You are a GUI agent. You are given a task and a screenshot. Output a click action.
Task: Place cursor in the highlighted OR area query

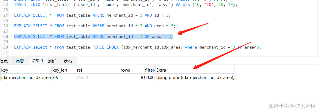pyautogui.click(x=94, y=36)
